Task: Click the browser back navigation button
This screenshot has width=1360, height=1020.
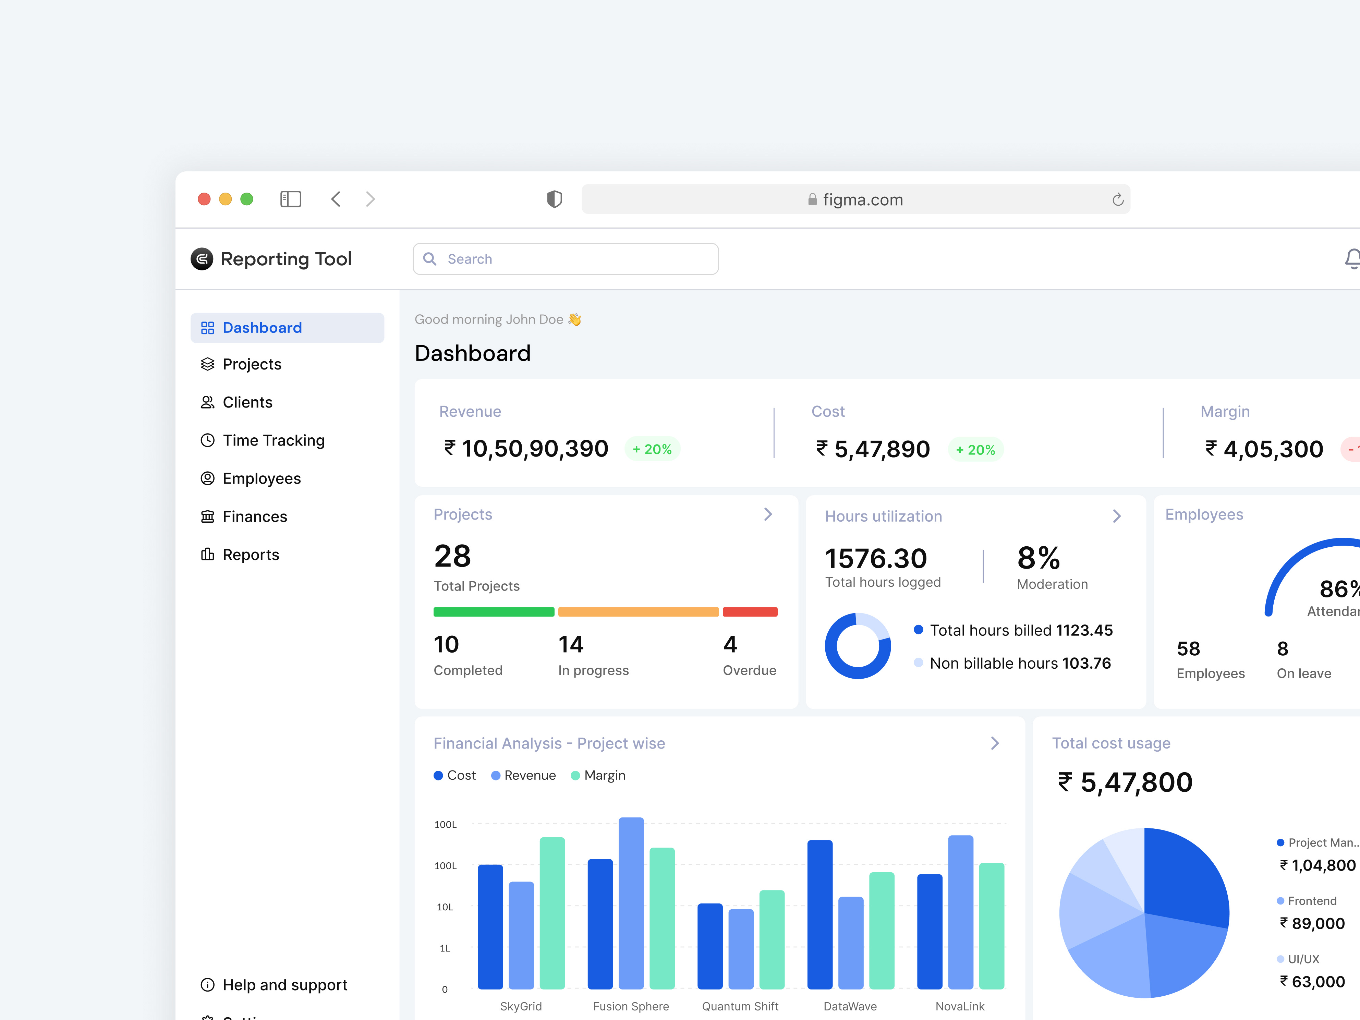Action: tap(336, 198)
